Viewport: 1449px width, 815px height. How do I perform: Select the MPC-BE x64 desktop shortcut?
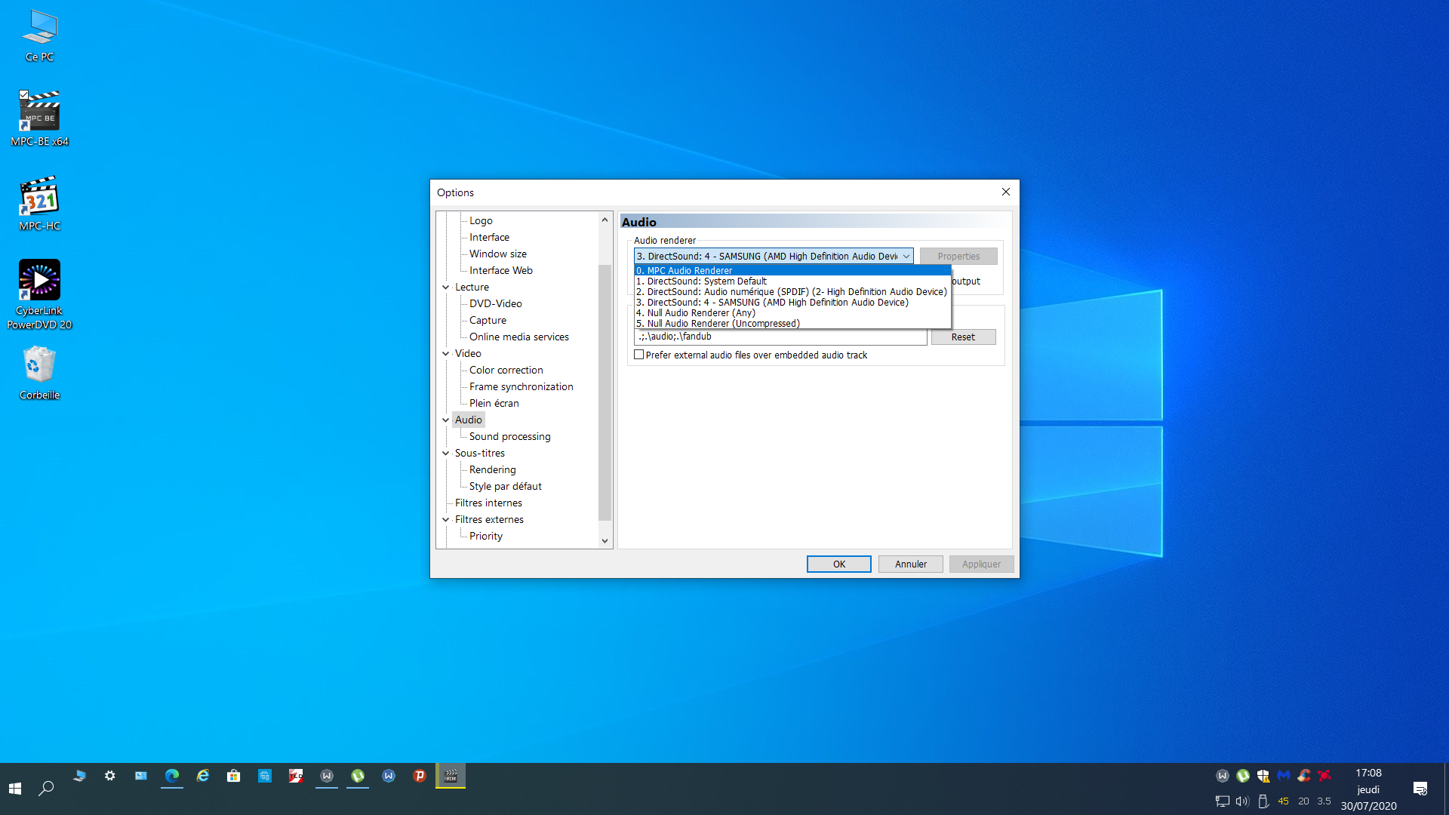pyautogui.click(x=39, y=118)
